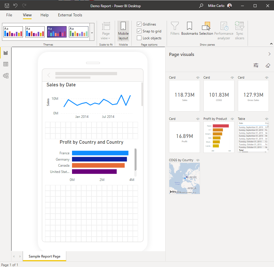Collapse the Page visuals pane
The height and width of the screenshot is (267, 274).
[x=269, y=54]
